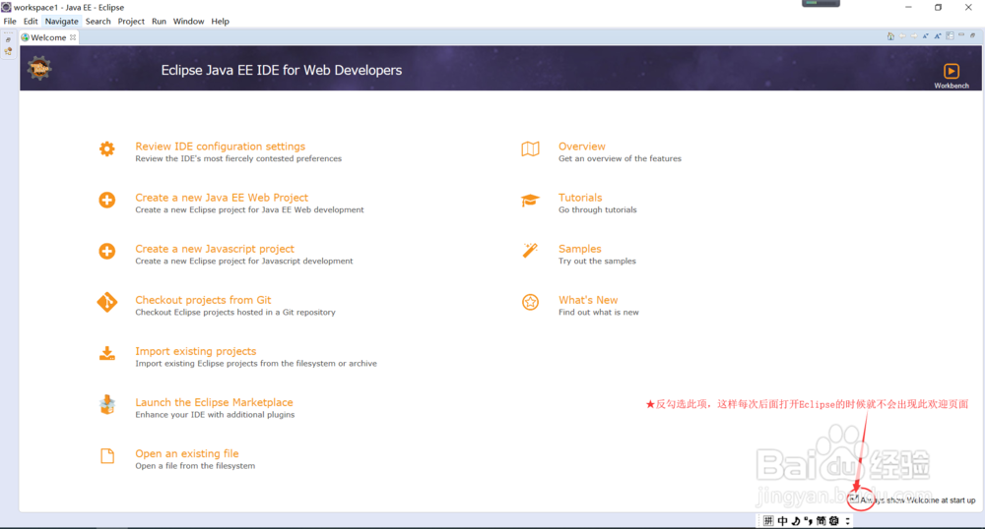Open the Tutorials link

580,198
